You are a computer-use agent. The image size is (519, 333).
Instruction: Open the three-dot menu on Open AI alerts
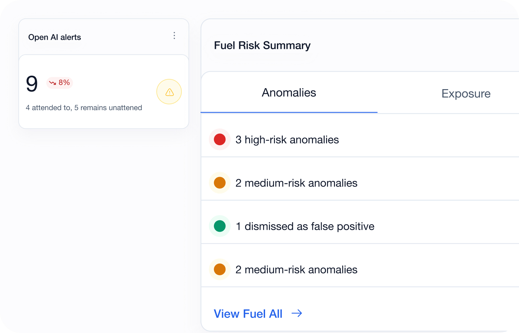click(x=174, y=36)
